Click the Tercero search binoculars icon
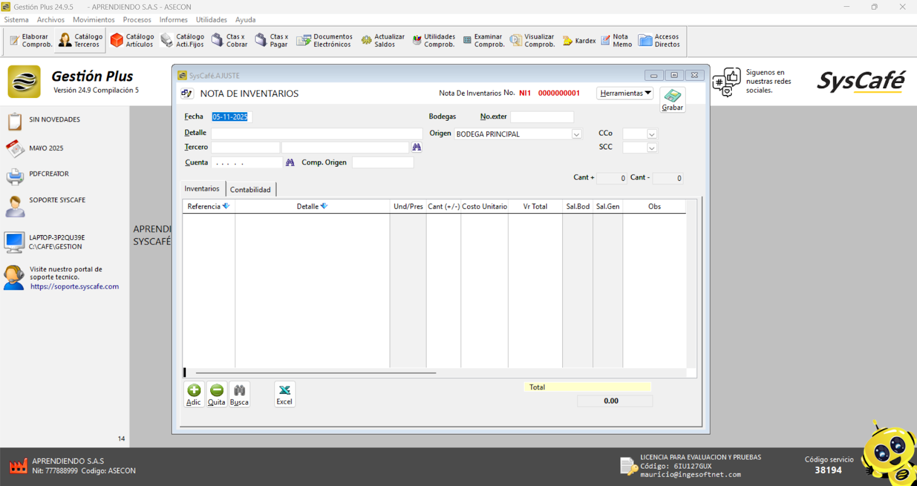 point(417,148)
